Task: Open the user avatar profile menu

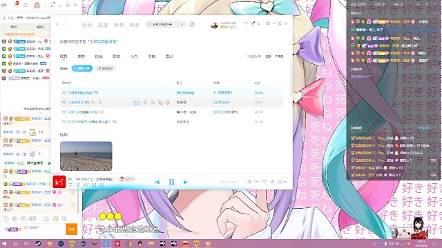Action: point(214,25)
